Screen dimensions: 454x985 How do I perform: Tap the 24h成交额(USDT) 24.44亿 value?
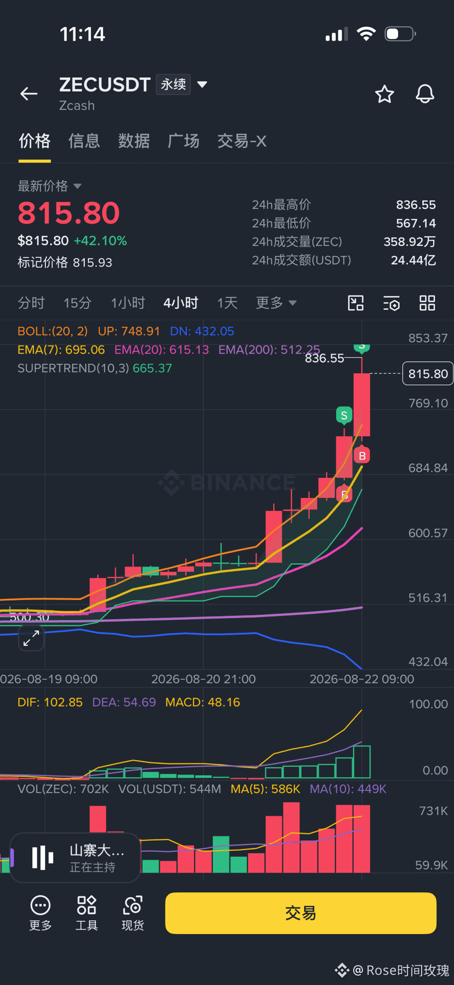click(x=413, y=261)
